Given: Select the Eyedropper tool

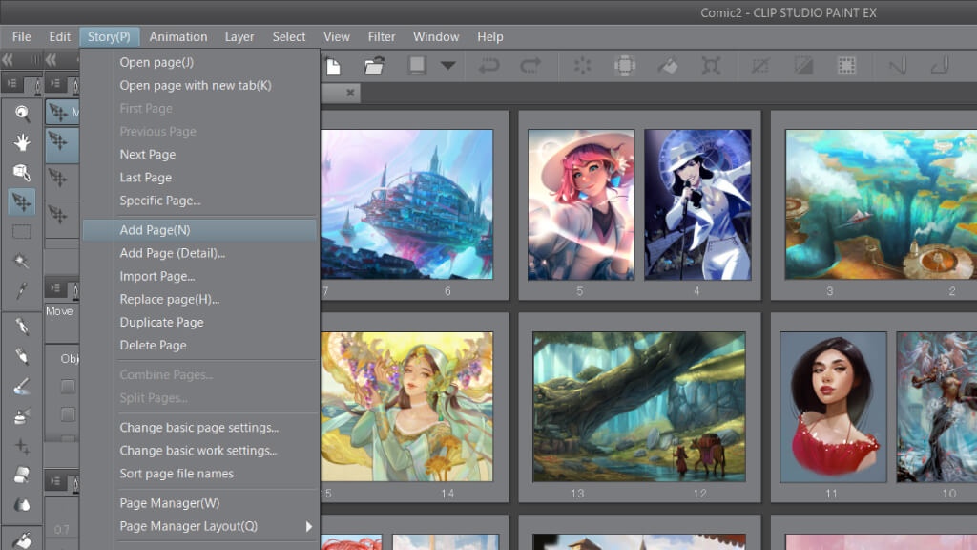Looking at the screenshot, I should click(21, 290).
